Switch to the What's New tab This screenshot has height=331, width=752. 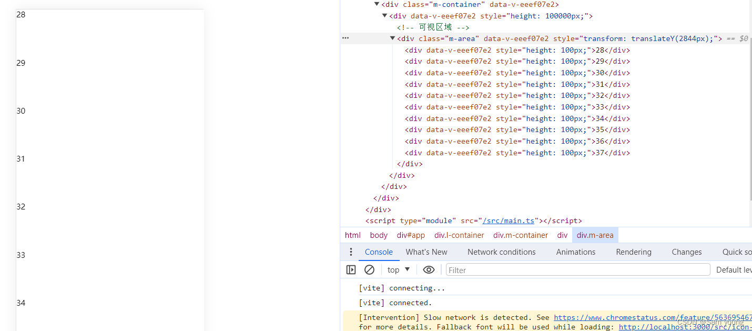point(426,252)
